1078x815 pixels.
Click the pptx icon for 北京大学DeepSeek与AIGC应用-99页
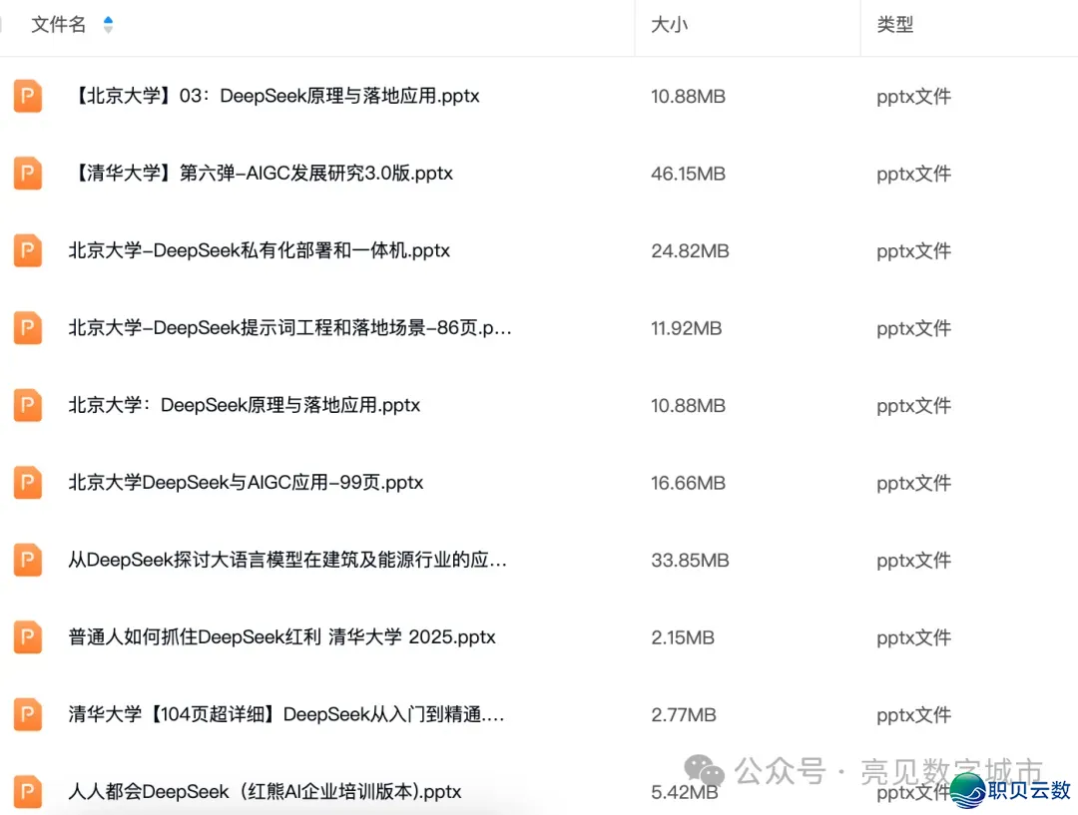(28, 483)
